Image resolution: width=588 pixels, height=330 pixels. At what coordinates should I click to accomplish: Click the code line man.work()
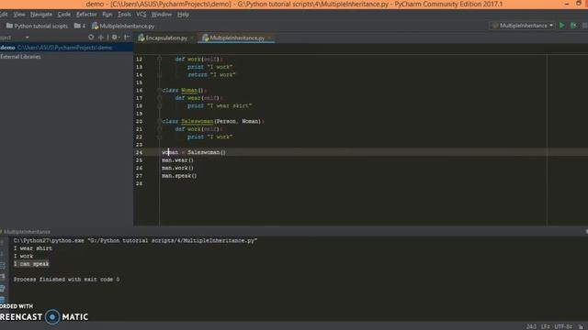pyautogui.click(x=177, y=168)
